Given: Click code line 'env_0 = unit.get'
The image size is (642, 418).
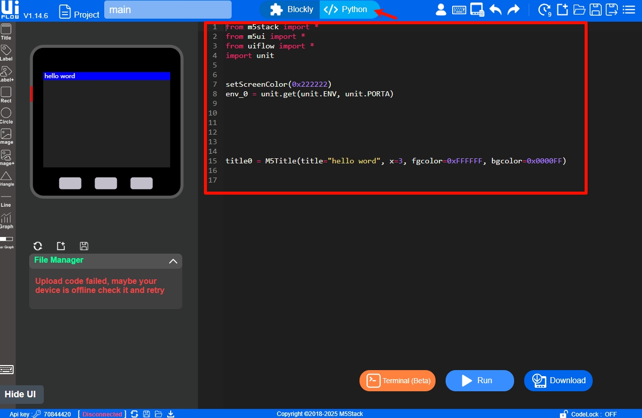Looking at the screenshot, I should click(310, 94).
